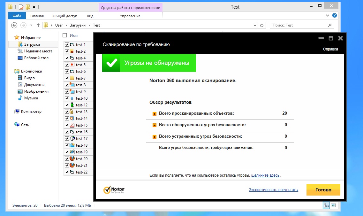The height and width of the screenshot is (216, 363).
Task: Uncheck the test-22 checkbox
Action: click(x=67, y=172)
